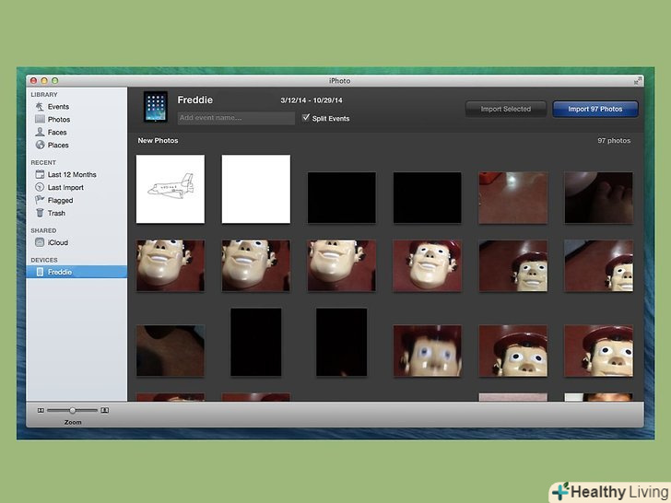671x503 pixels.
Task: Click the Import Selected button
Action: tap(506, 109)
